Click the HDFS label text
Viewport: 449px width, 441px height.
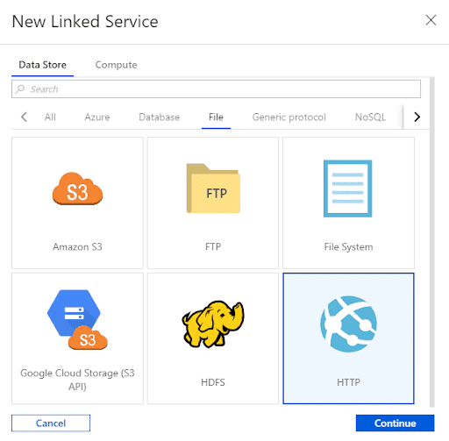point(213,382)
